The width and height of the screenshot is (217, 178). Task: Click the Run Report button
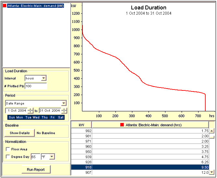[36, 170]
